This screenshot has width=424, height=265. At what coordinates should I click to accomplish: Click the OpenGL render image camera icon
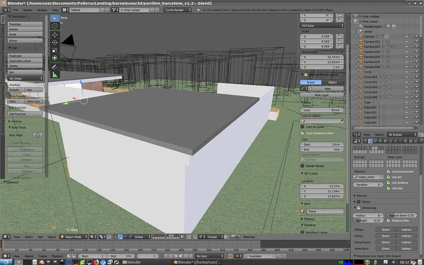tap(233, 237)
